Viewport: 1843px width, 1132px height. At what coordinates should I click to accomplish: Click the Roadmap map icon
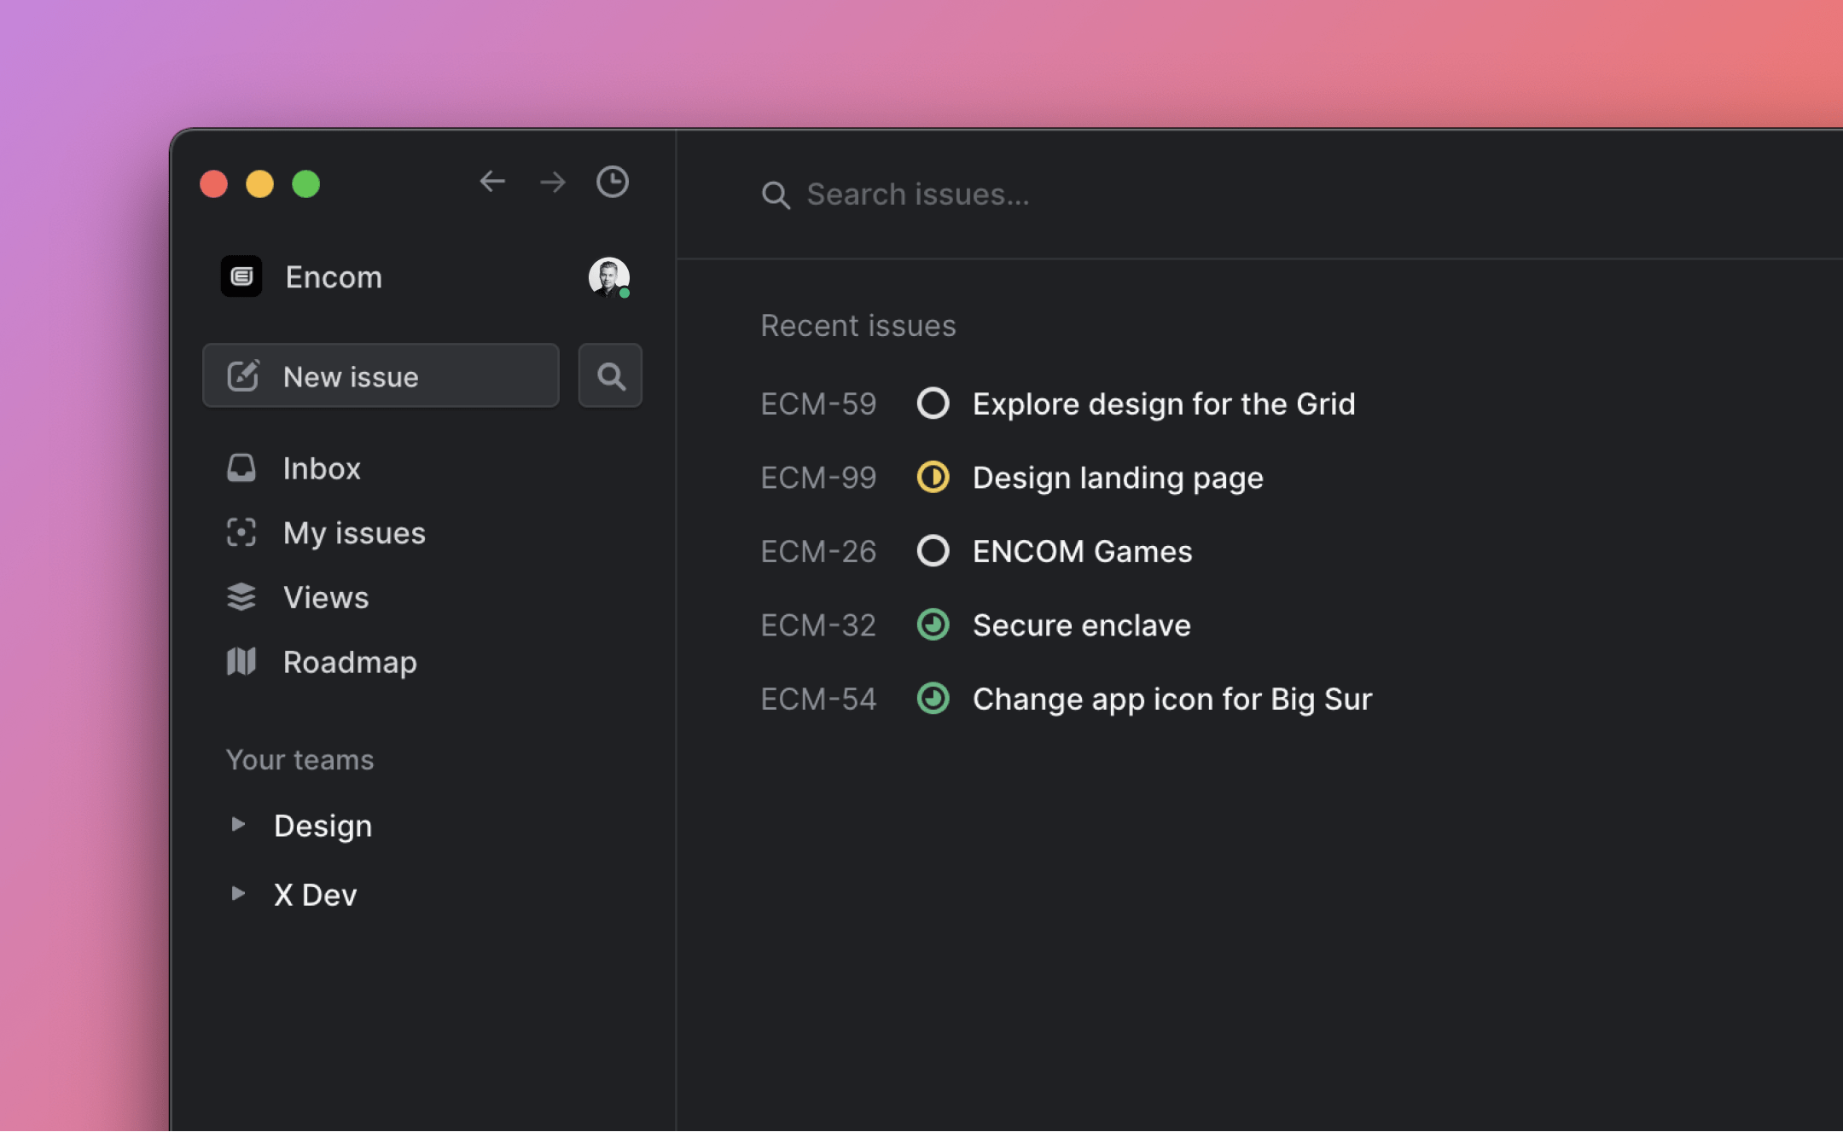click(241, 661)
